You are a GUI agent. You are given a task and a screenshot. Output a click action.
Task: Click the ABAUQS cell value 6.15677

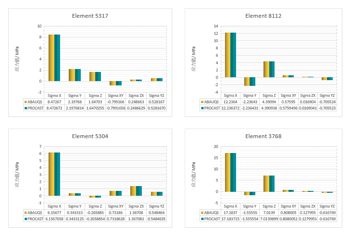pos(54,212)
